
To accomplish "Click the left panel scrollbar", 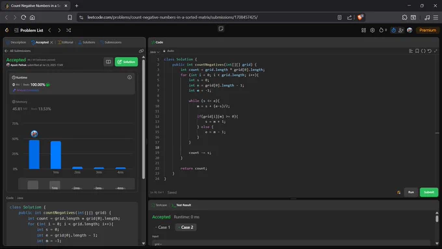I will tap(144, 118).
